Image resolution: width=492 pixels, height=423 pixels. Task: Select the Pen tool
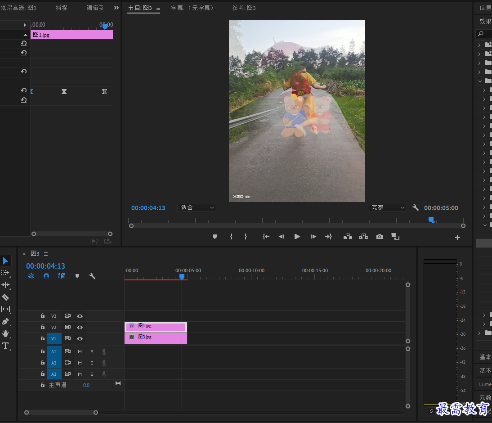point(5,322)
